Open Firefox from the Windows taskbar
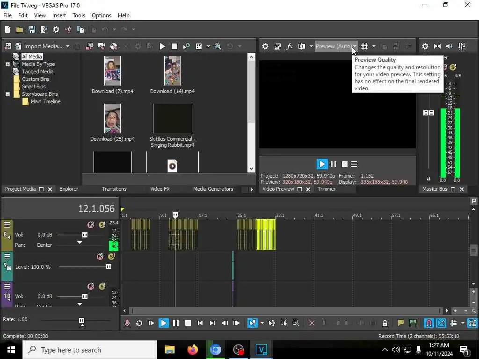 point(192,350)
